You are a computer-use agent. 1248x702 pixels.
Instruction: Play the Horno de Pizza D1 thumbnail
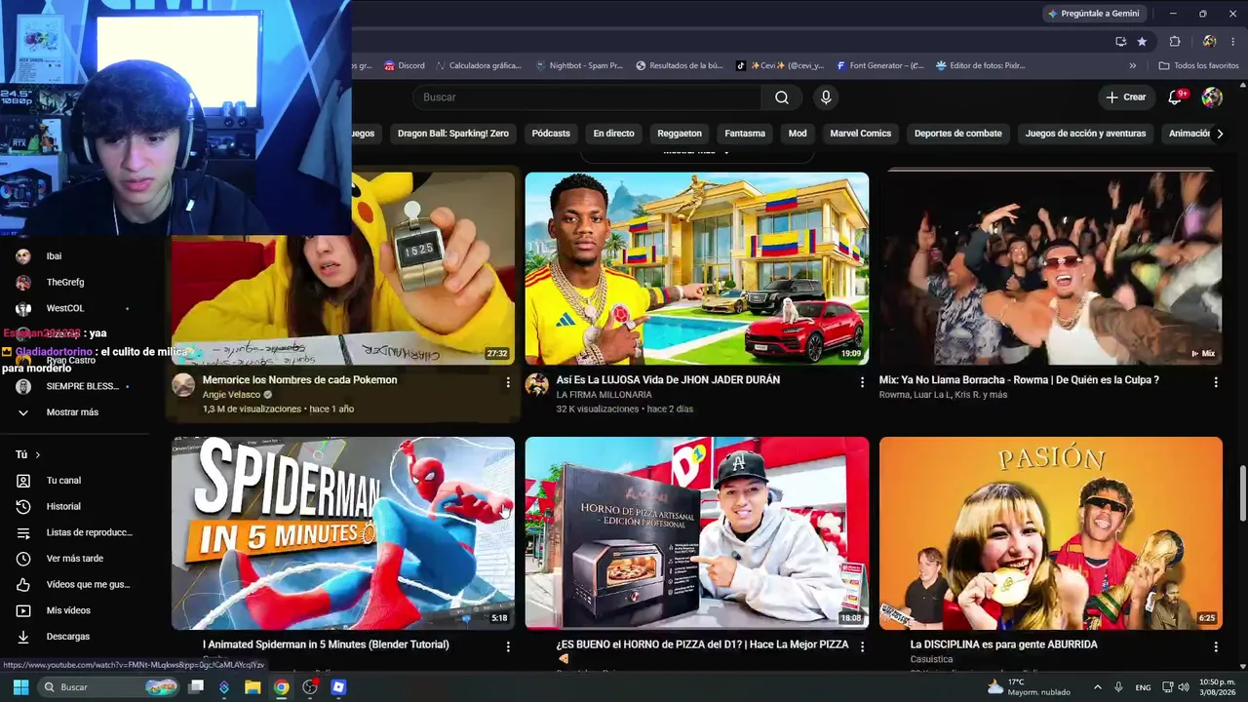point(697,533)
